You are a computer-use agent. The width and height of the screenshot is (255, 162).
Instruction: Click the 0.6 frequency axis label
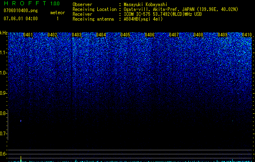(x=3, y=154)
